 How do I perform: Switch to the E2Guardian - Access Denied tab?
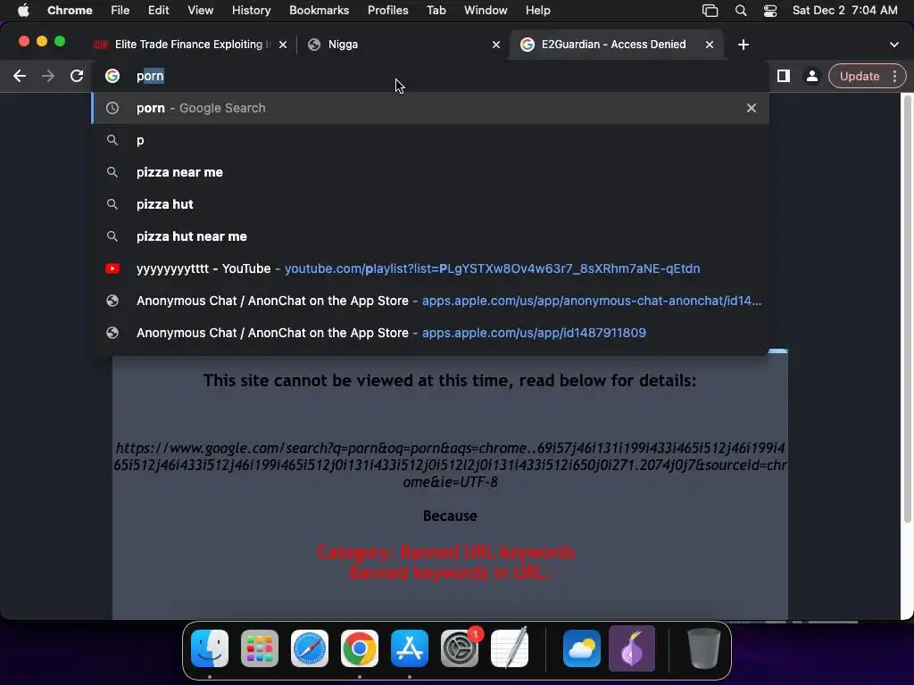click(x=614, y=45)
